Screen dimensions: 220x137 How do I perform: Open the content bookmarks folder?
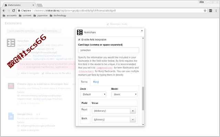tap(25, 15)
